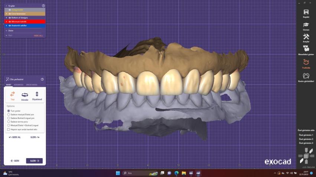The height and width of the screenshot is (177, 316).
Task: Select the Döndür rotate tool
Action: click(25, 95)
